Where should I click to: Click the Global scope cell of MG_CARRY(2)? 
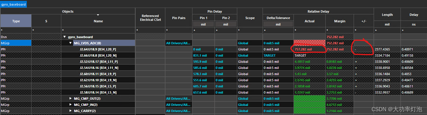point(250,111)
